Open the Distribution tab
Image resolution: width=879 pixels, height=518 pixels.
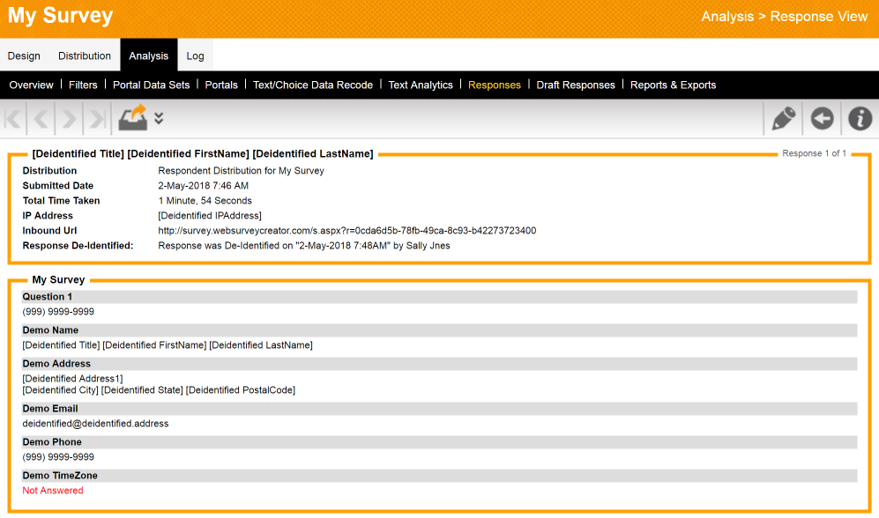[x=85, y=55]
